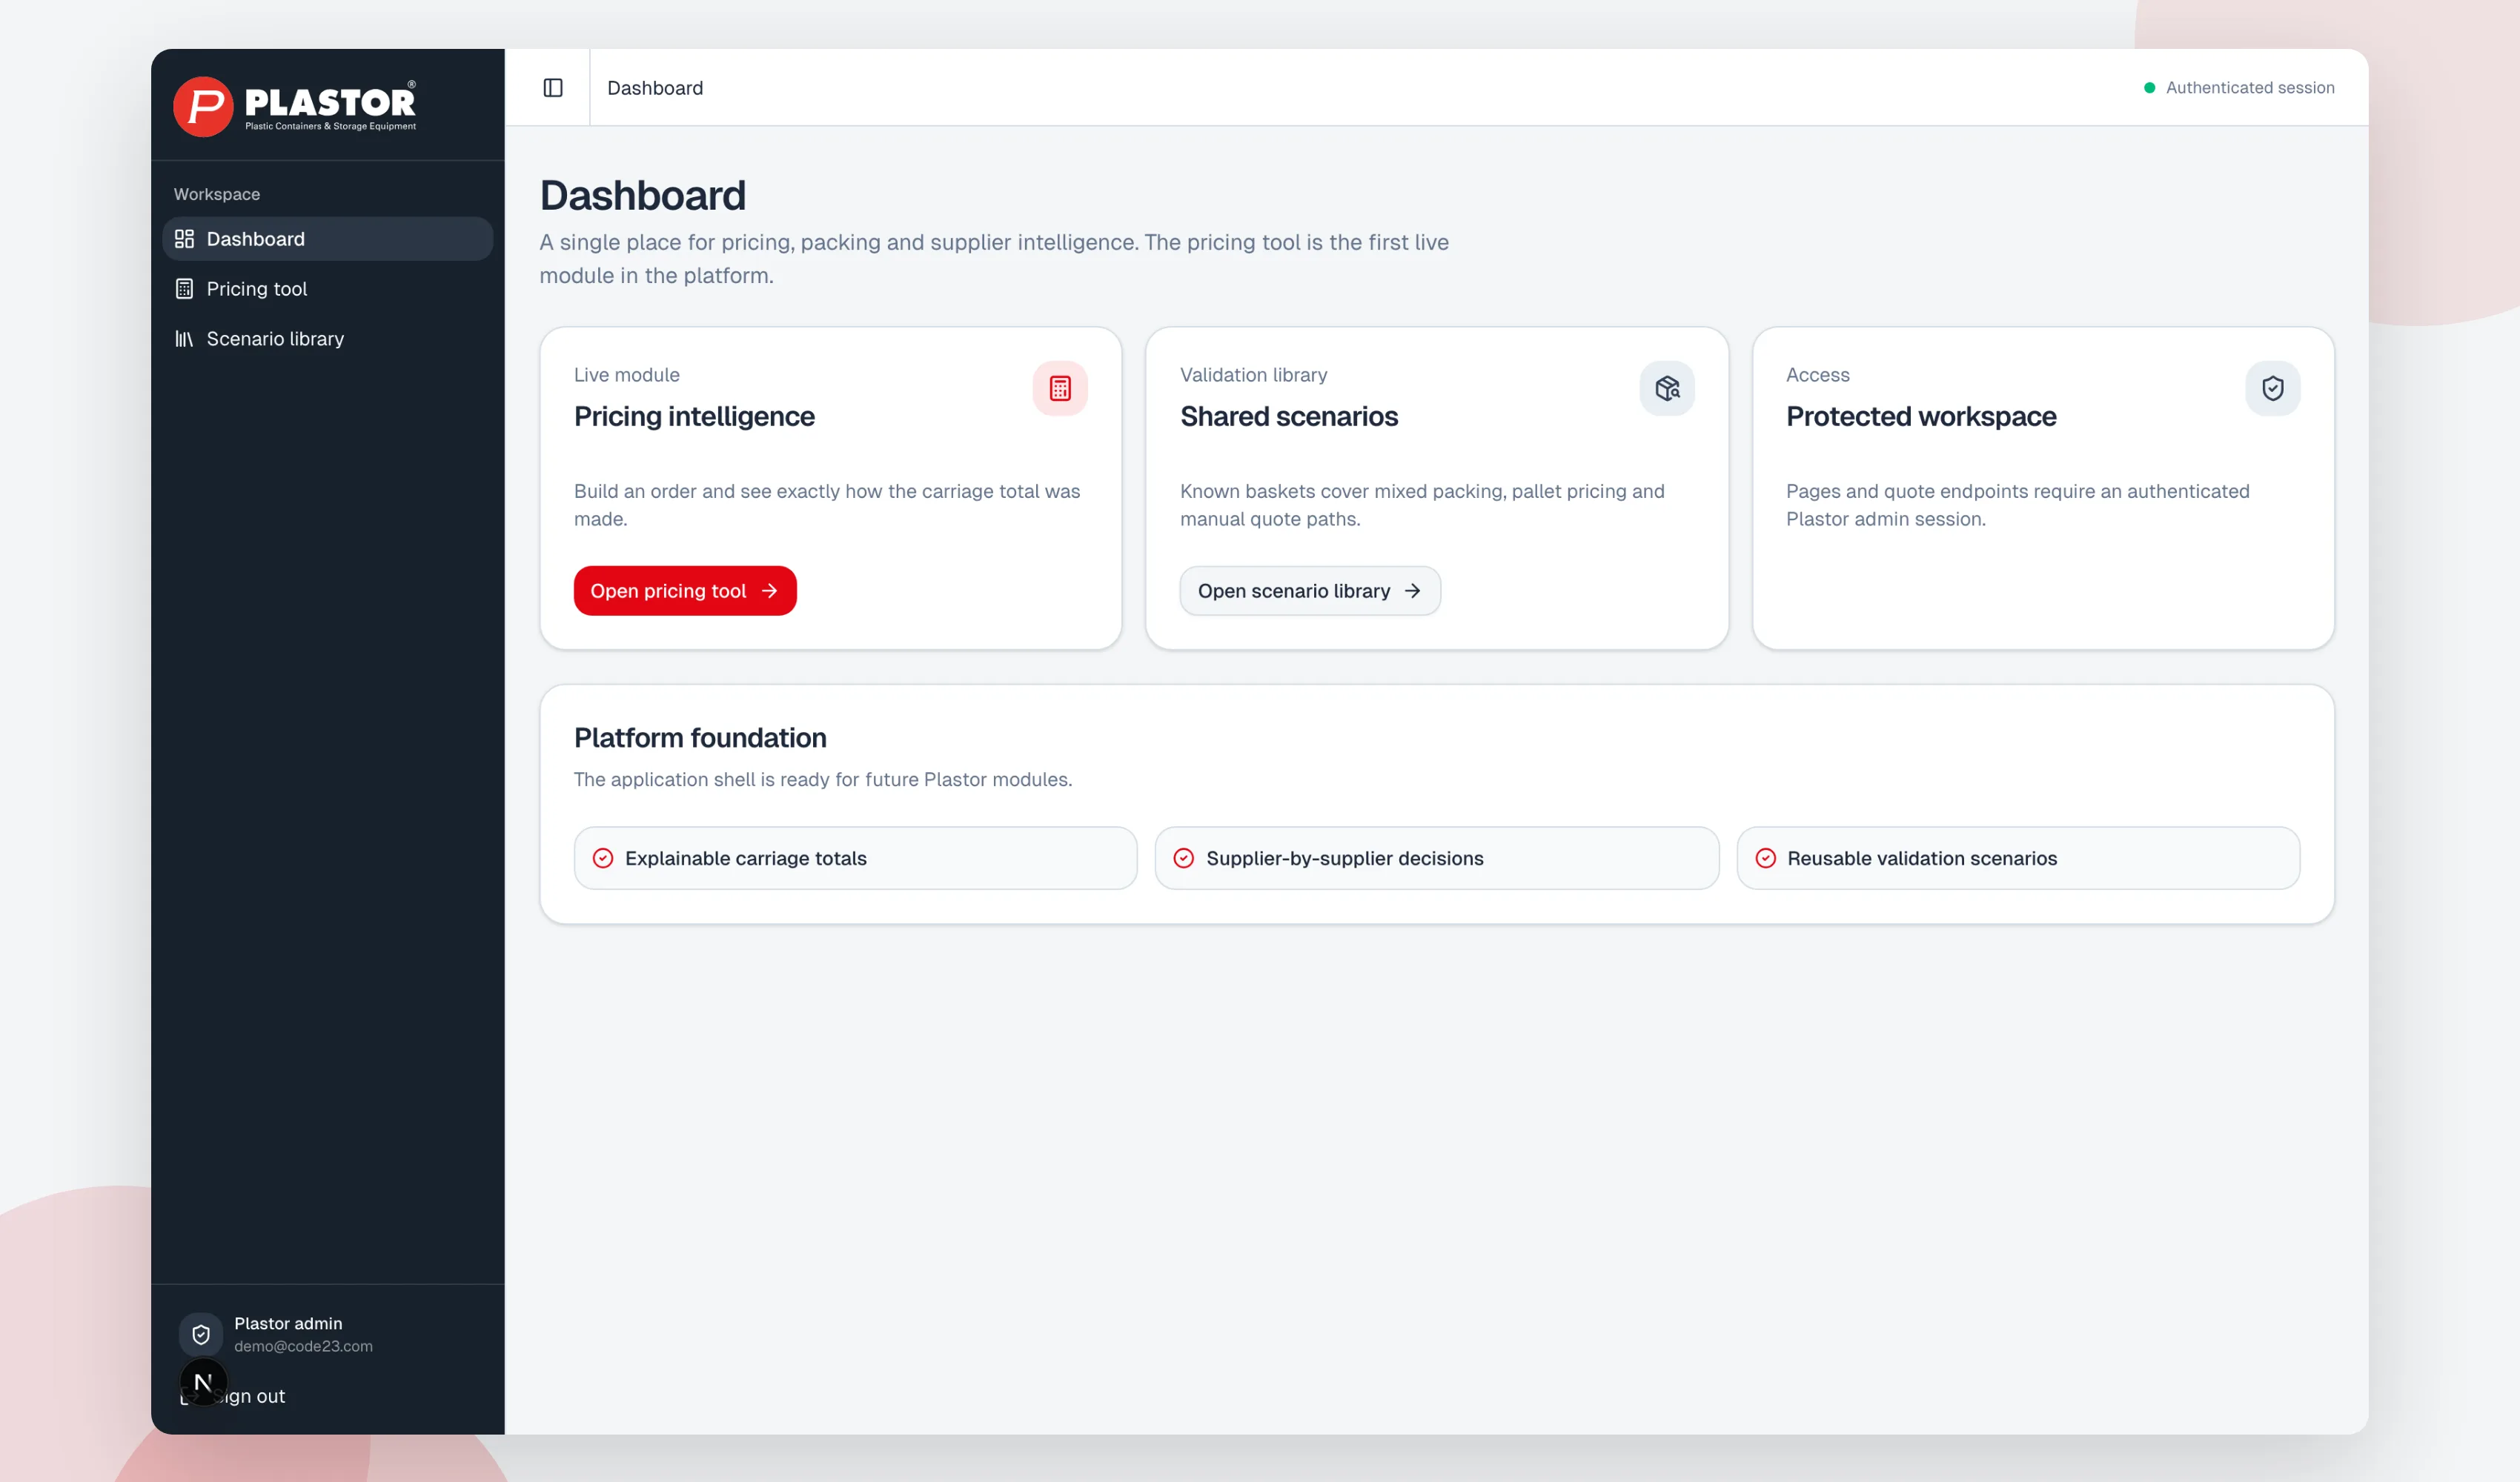Click the Dashboard breadcrumb in top bar
The height and width of the screenshot is (1482, 2520).
click(x=655, y=88)
